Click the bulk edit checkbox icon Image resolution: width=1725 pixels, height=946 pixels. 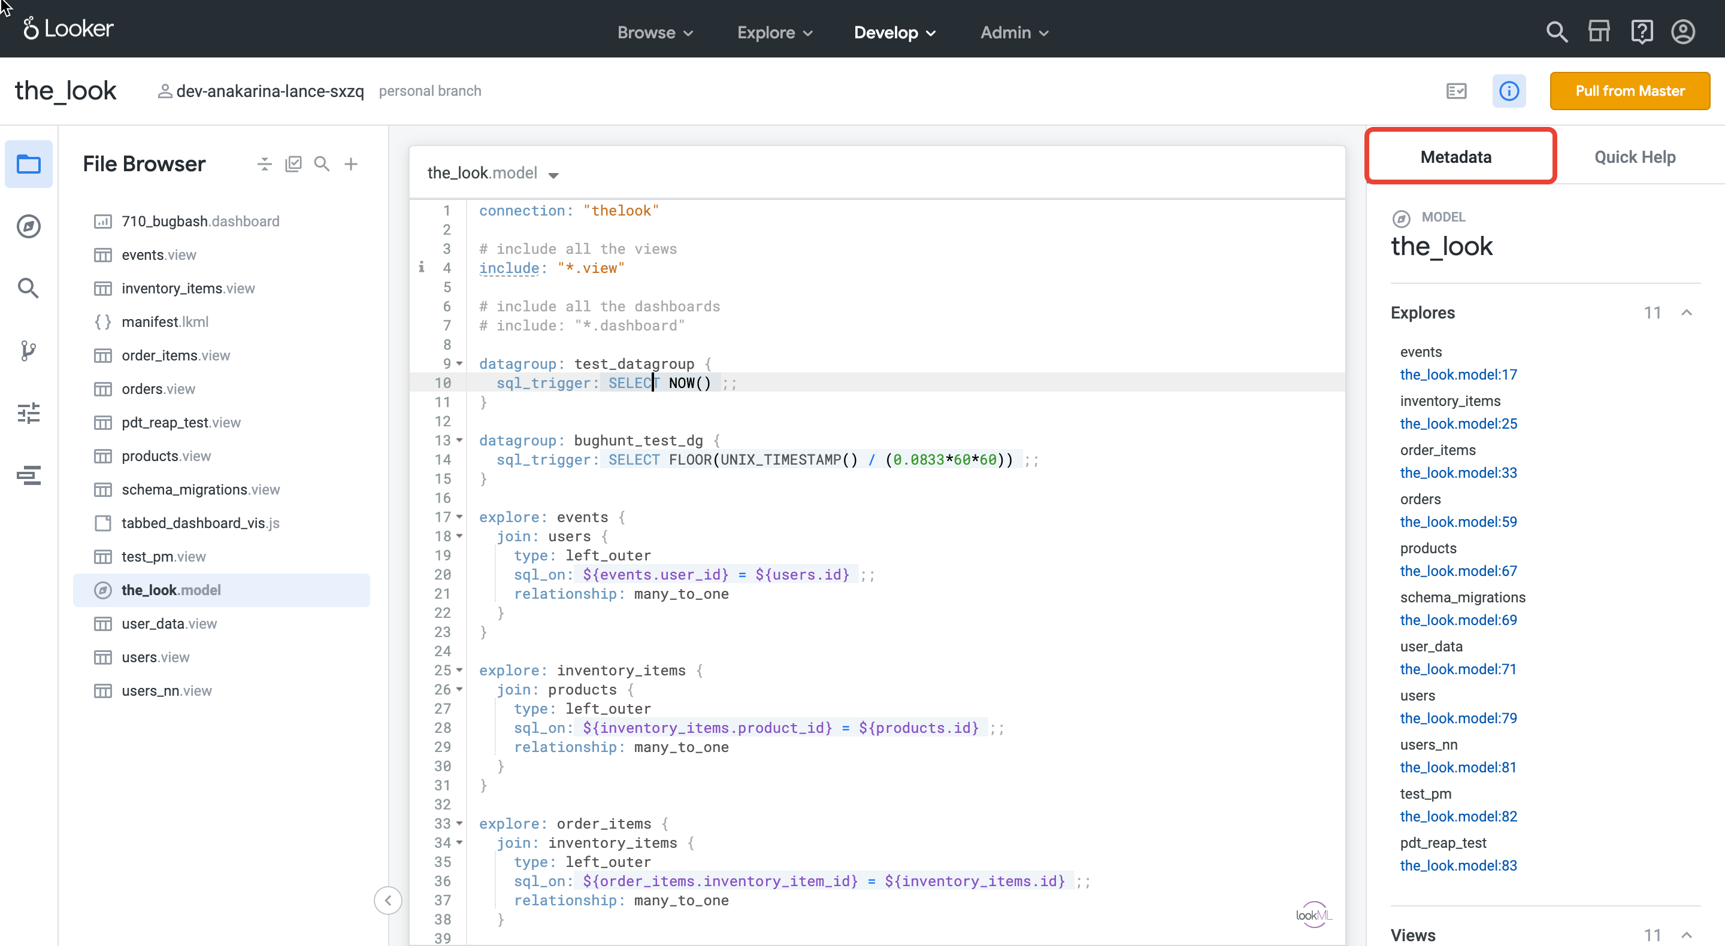point(293,164)
